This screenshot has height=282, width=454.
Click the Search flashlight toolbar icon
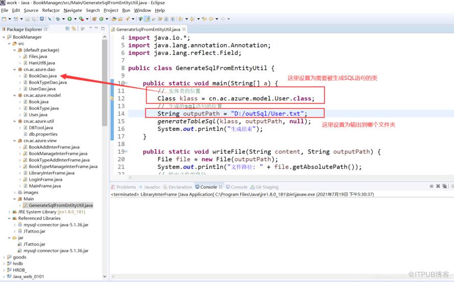tap(127, 19)
